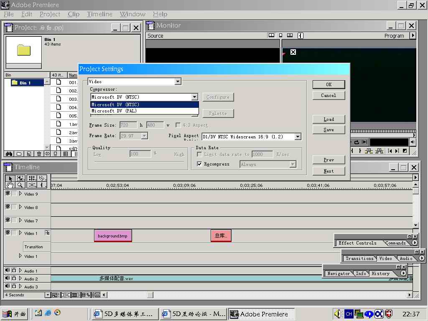
Task: Click OK in Project Settings
Action: pos(329,84)
